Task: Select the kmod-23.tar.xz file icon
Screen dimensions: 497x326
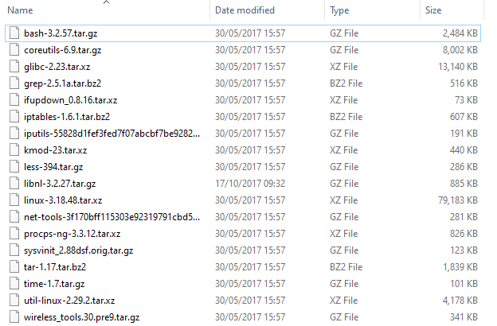Action: (14, 150)
